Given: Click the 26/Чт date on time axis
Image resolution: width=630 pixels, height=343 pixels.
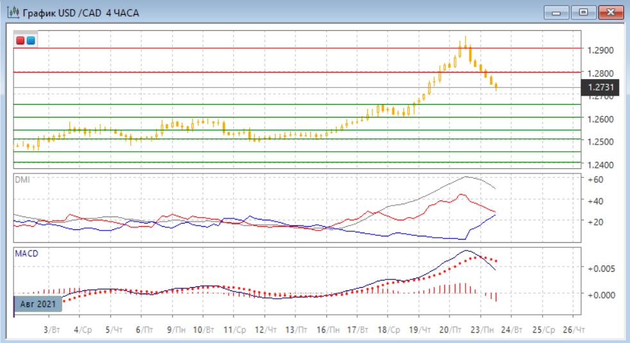Looking at the screenshot, I should 573,329.
